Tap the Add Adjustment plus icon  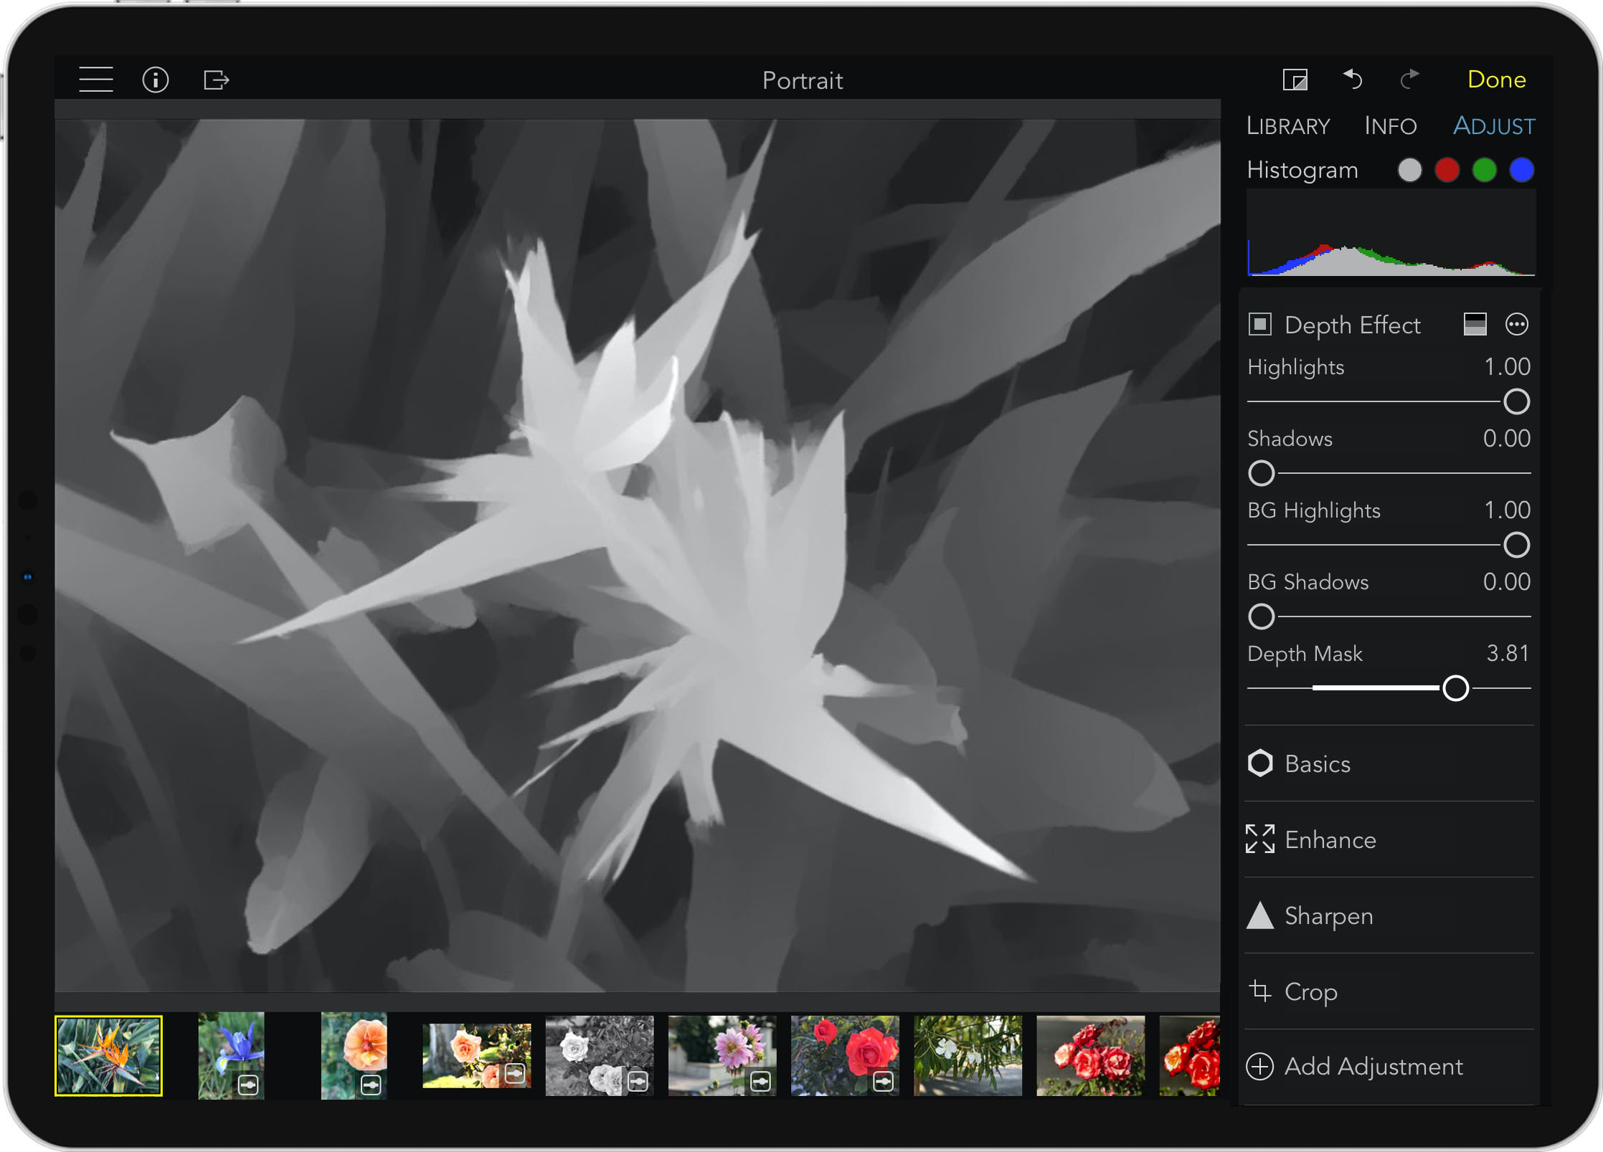(x=1260, y=1067)
